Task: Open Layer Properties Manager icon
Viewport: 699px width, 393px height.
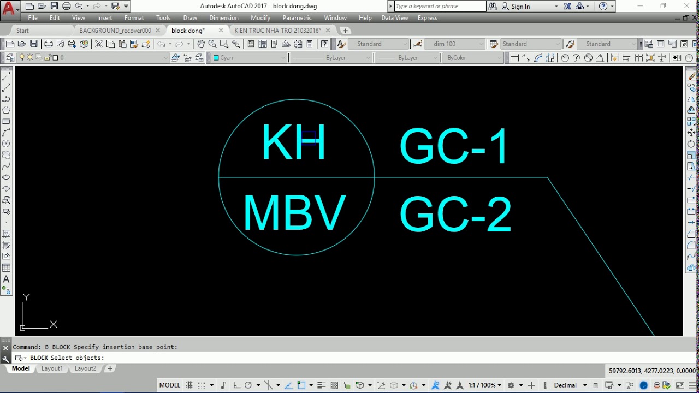Action: click(x=10, y=57)
